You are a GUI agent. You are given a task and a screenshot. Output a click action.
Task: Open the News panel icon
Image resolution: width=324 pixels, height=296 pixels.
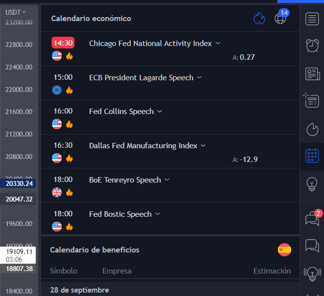(312, 74)
